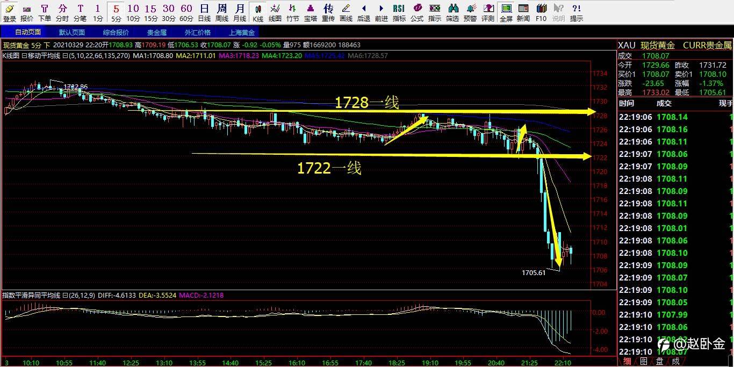
Task: Open the RSI 指标 indicators icon
Action: pyautogui.click(x=399, y=12)
